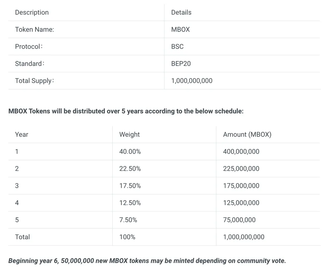Click the 22.50% weight for year 2
The width and height of the screenshot is (327, 268).
(x=130, y=169)
